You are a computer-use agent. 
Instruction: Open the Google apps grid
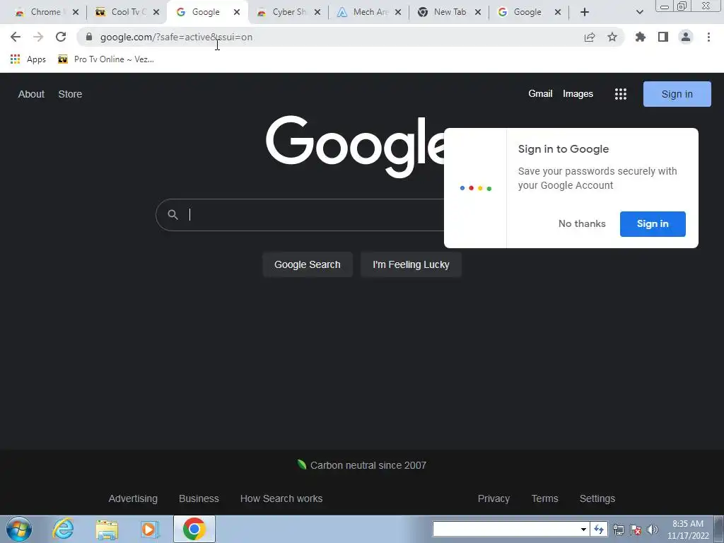(621, 94)
